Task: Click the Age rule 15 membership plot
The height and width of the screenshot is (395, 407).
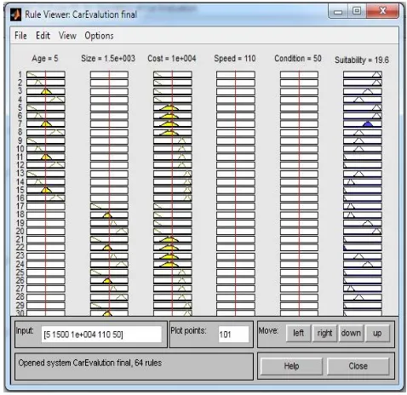Action: [x=46, y=190]
